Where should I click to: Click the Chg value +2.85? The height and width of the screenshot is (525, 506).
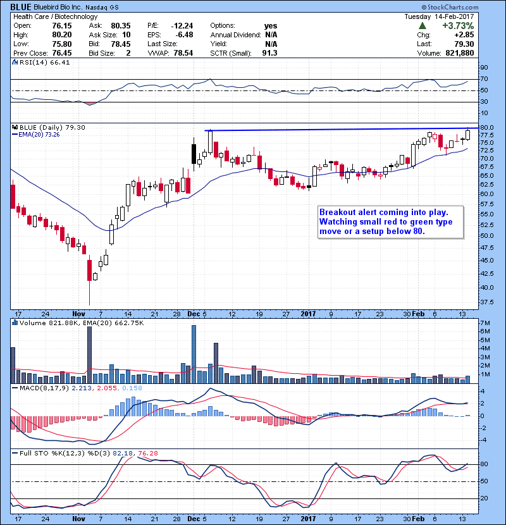click(464, 35)
